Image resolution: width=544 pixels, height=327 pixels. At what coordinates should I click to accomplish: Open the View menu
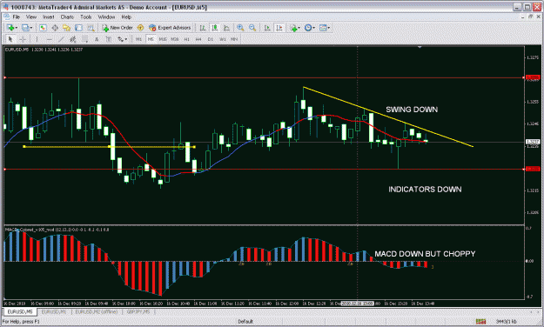tap(31, 17)
